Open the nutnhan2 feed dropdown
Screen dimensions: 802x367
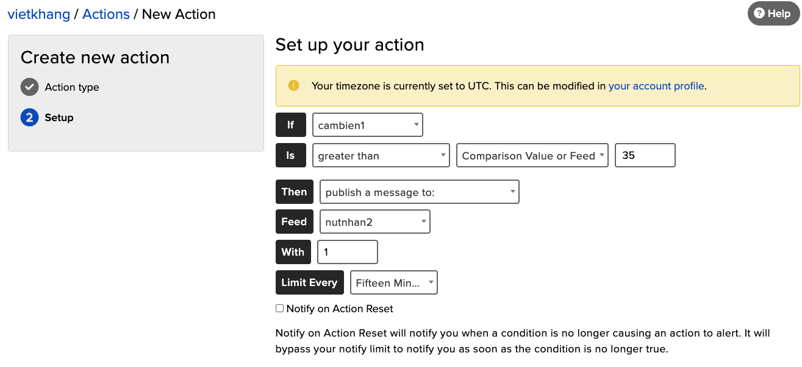(374, 222)
